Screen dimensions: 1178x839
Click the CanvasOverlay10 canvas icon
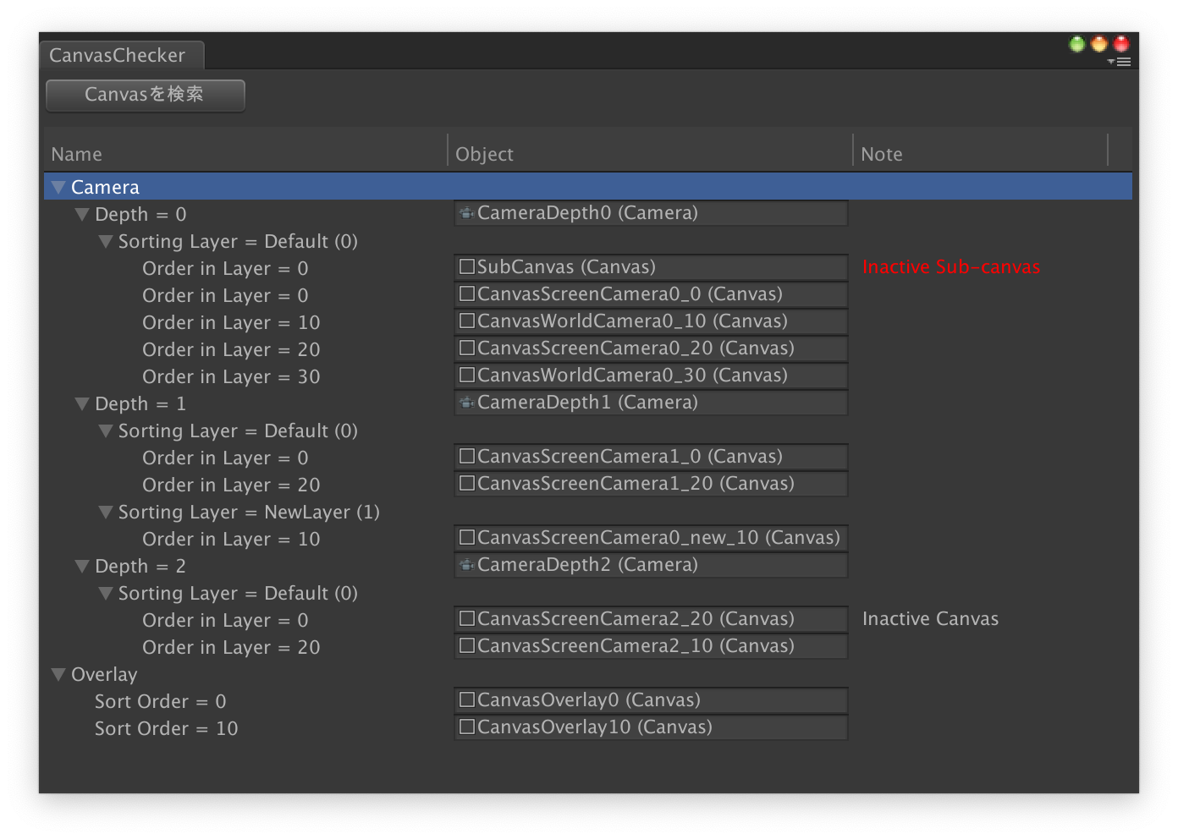(466, 727)
